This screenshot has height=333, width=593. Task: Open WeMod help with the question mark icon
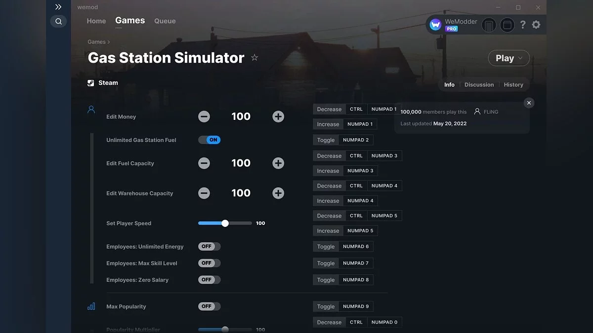(x=523, y=24)
